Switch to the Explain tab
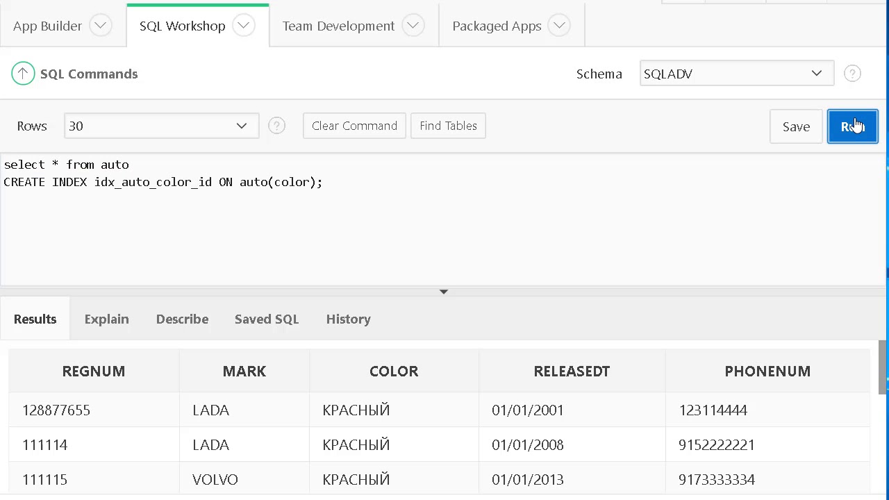This screenshot has height=500, width=889. 106,319
